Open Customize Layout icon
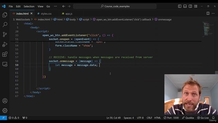The width and height of the screenshot is (218, 123). tap(196, 6)
